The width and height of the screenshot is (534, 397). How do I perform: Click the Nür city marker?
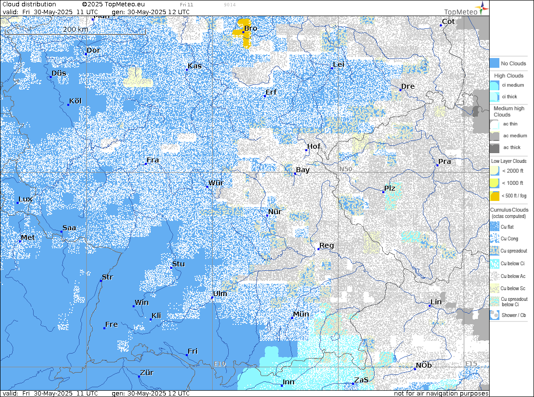267,216
